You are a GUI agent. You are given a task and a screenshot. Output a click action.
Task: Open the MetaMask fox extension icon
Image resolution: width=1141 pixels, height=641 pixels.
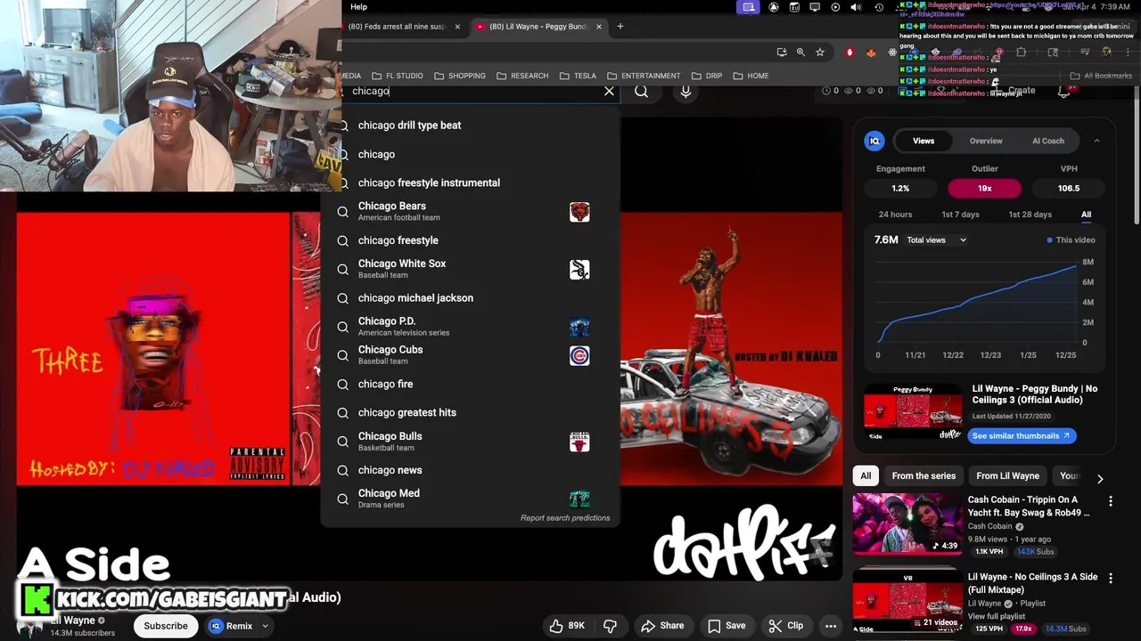[871, 53]
